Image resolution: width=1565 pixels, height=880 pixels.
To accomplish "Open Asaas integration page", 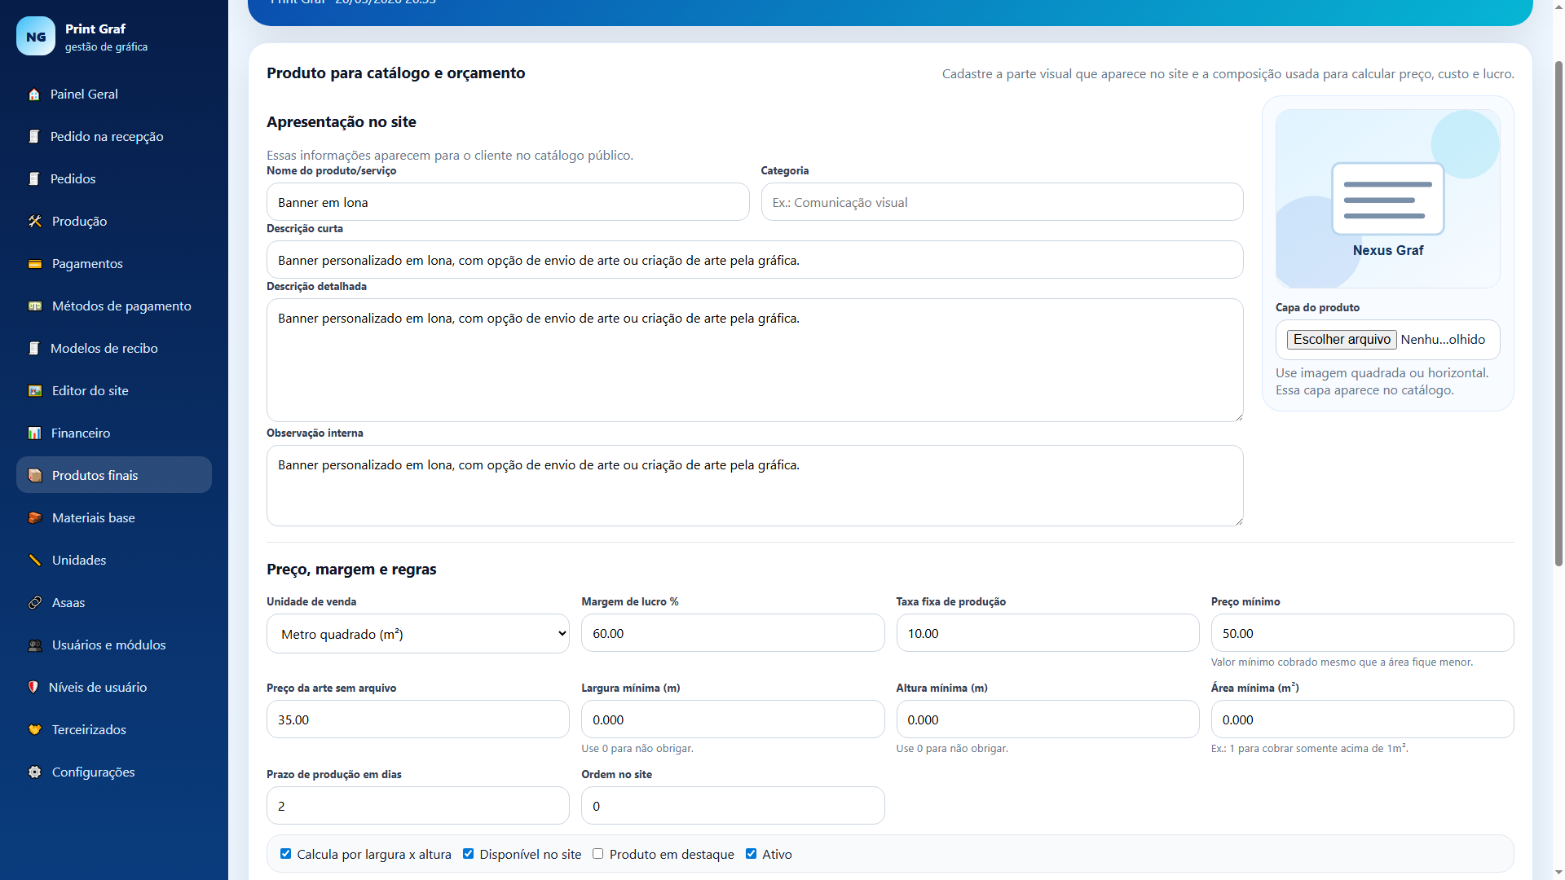I will click(x=114, y=603).
